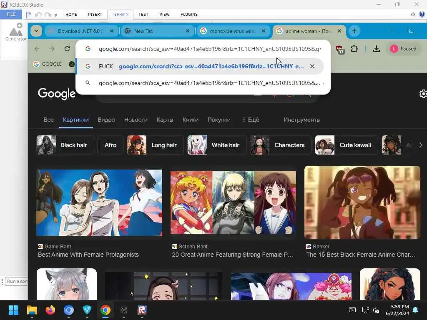Switch to the TEST ribbon tab
Image resolution: width=427 pixels, height=320 pixels.
[143, 15]
